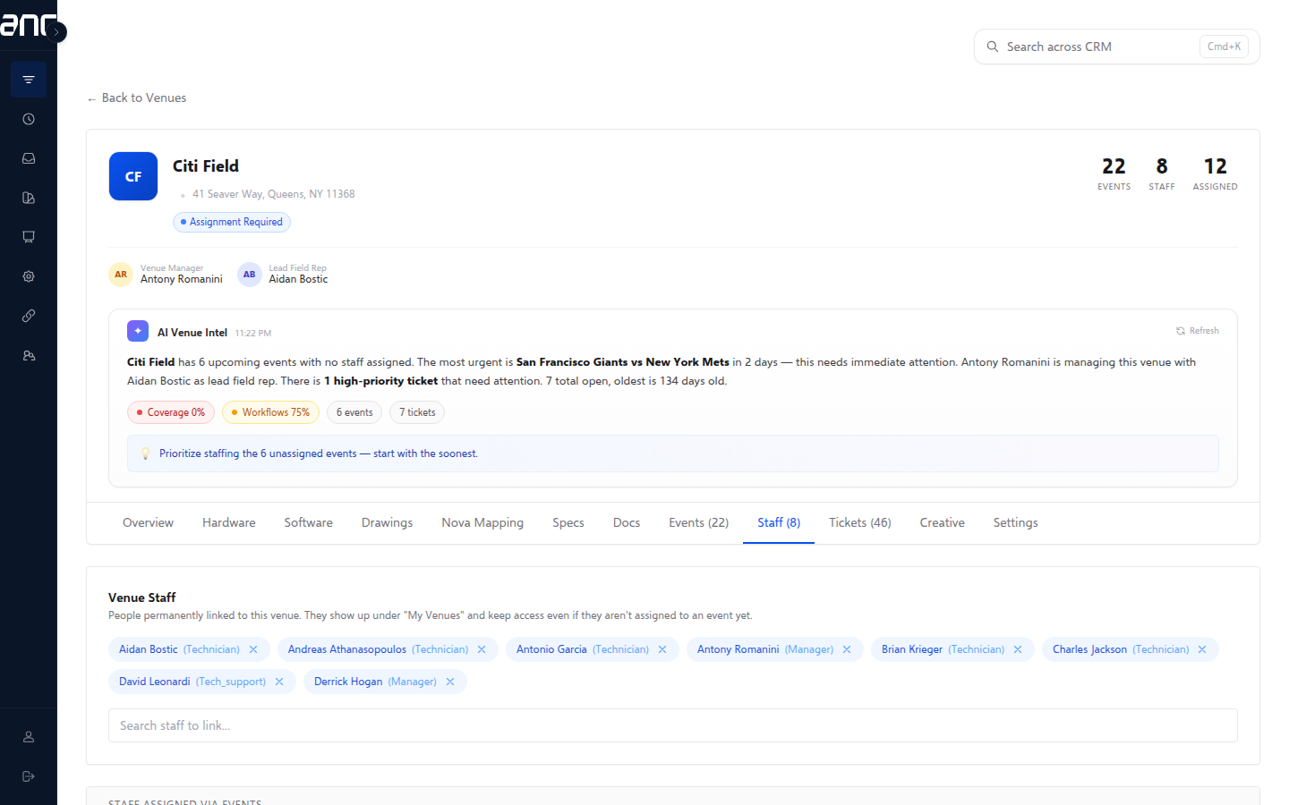
Task: Click the Antonio Garcia staff chip name
Action: [551, 649]
